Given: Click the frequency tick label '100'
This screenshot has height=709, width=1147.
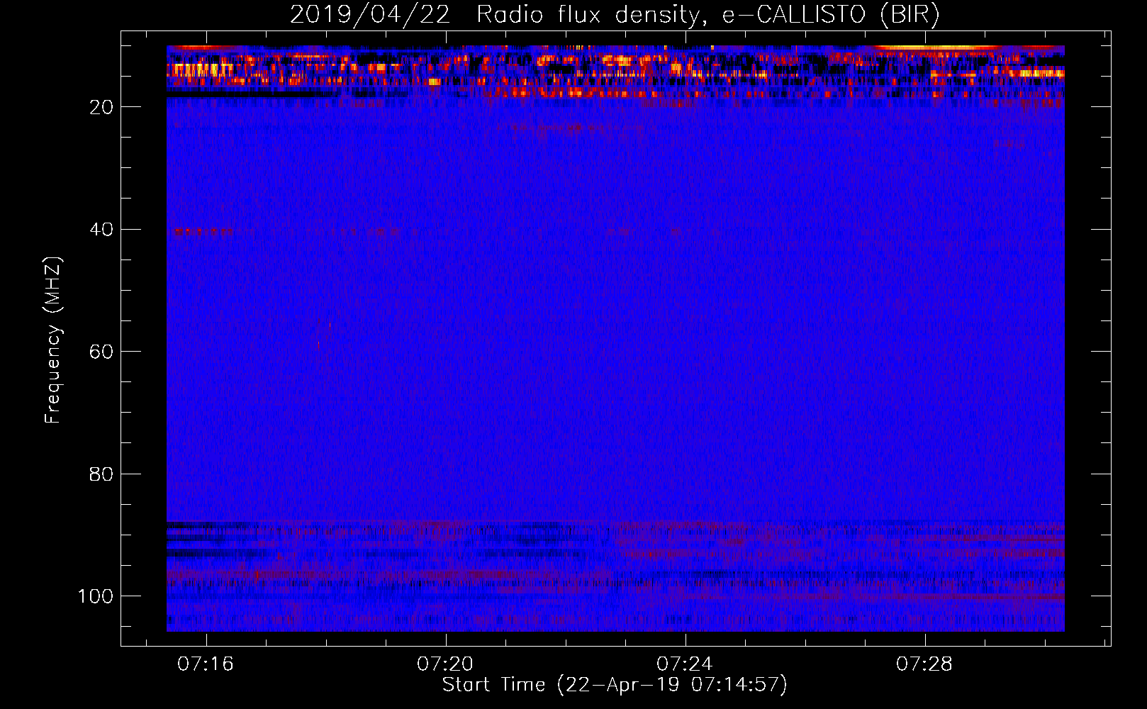Looking at the screenshot, I should (96, 596).
